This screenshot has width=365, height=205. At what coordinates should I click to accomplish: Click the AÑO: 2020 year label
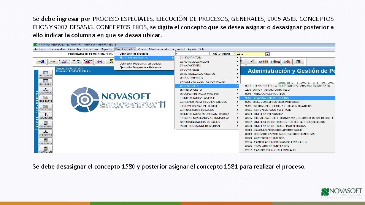221,54
